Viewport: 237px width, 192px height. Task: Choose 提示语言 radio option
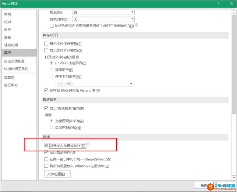(x=51, y=70)
